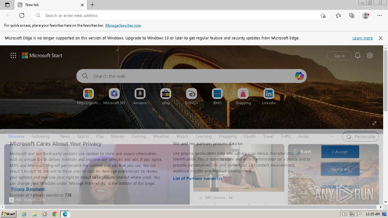Click Manage favorites now link
The image size is (388, 218).
tap(123, 25)
